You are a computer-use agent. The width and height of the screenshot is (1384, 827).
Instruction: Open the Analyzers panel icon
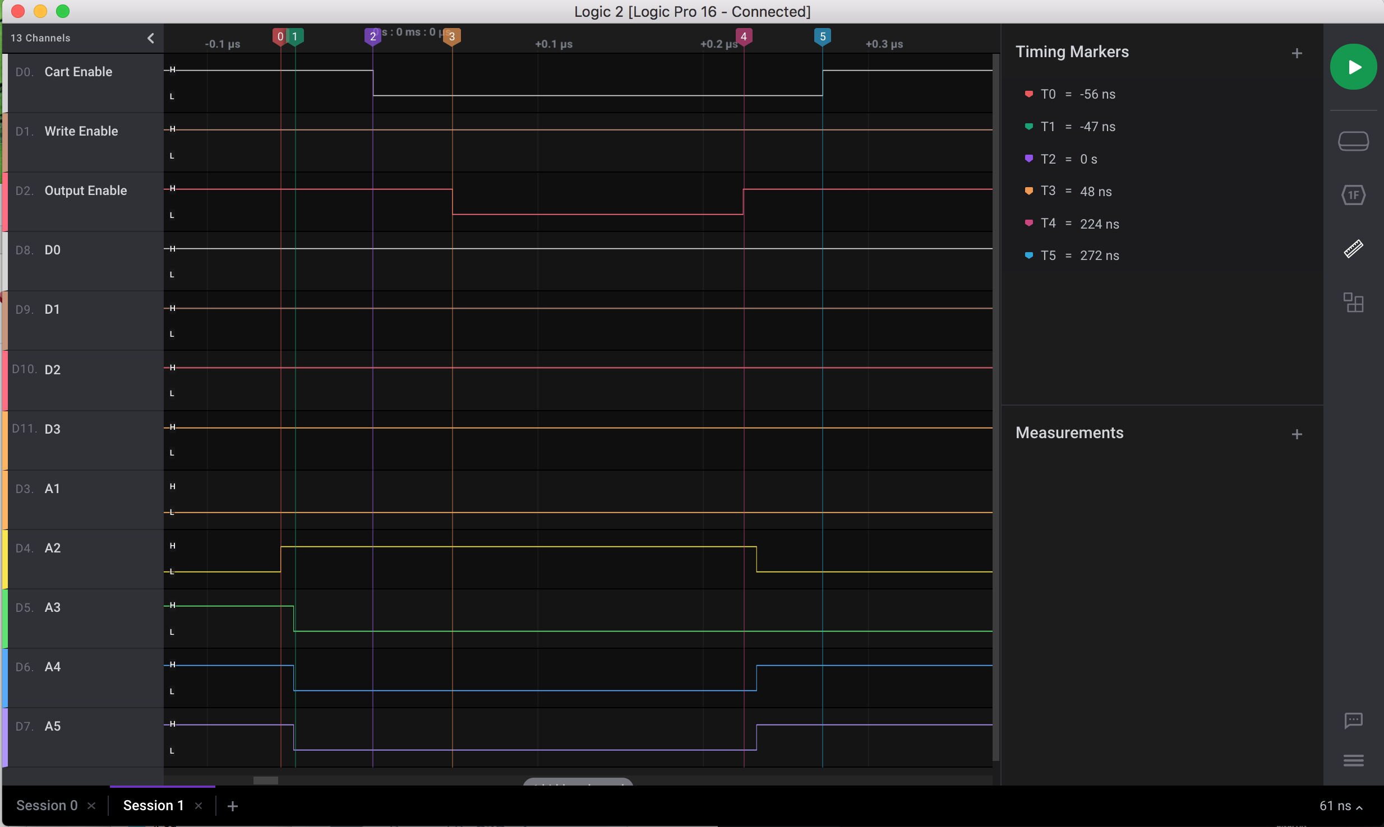(1353, 195)
